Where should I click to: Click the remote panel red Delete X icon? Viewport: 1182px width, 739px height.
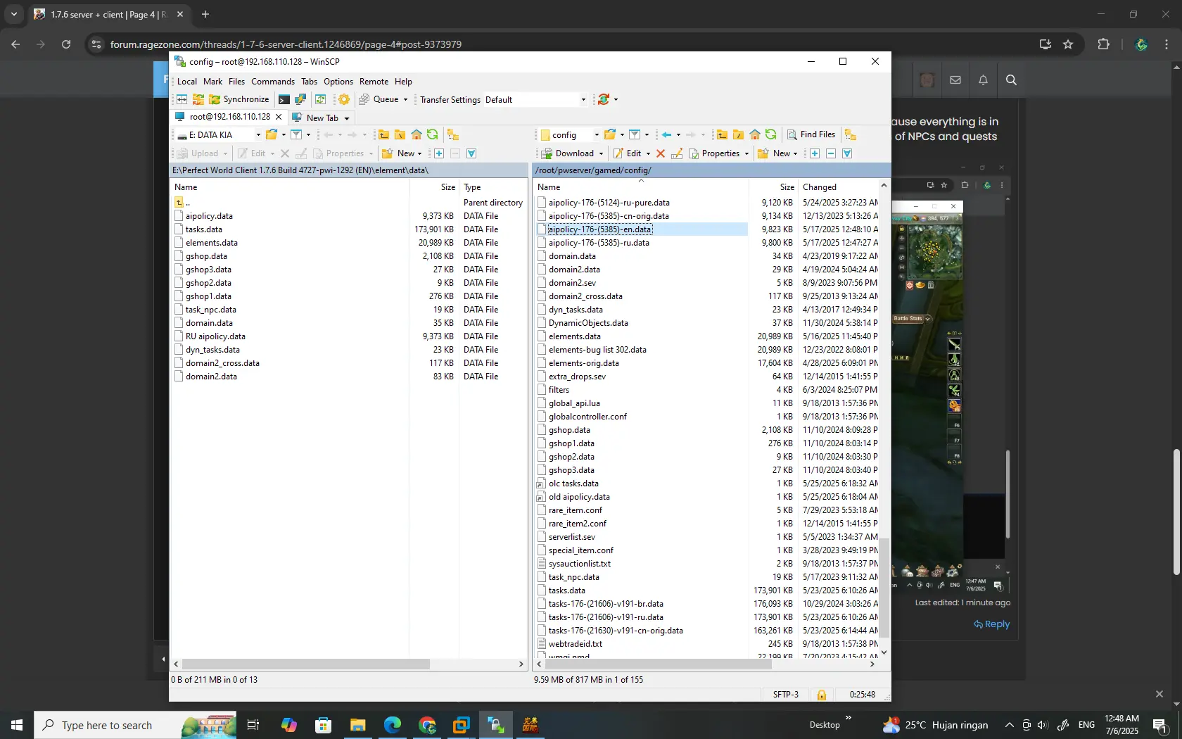point(661,153)
